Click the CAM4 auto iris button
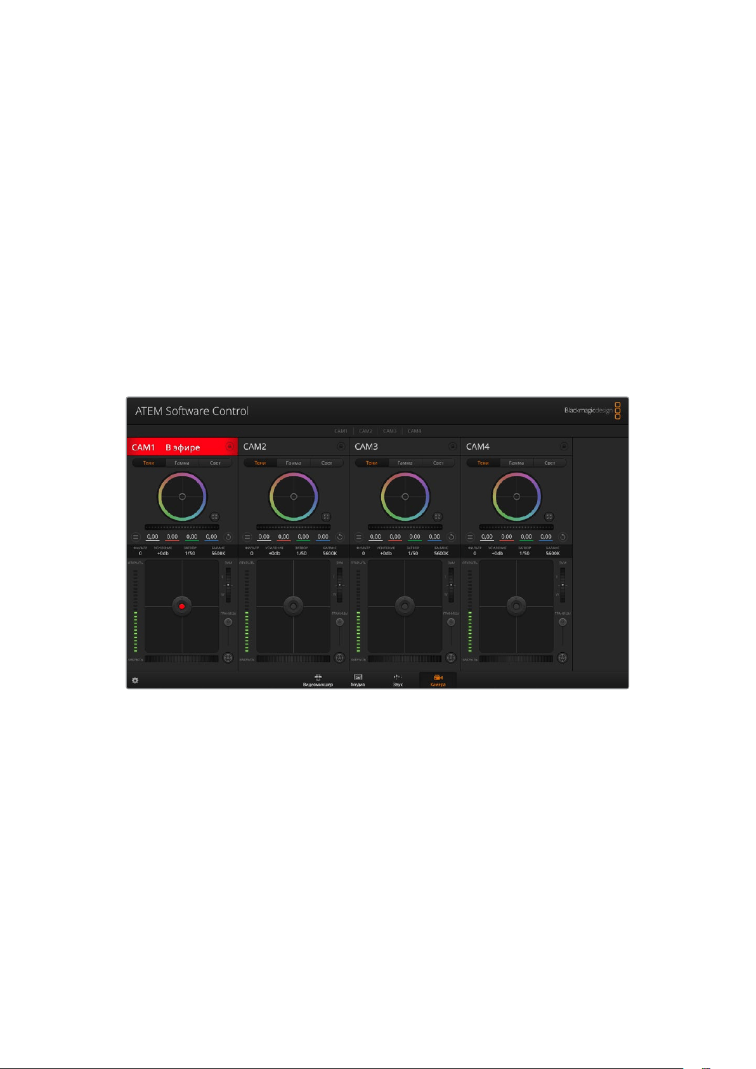 click(563, 658)
